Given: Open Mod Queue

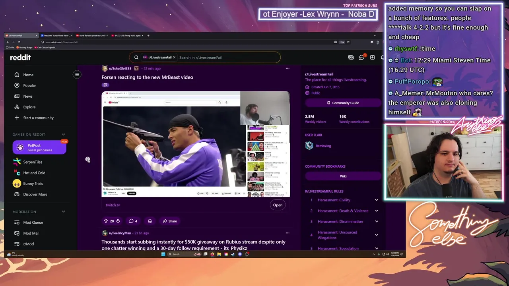Looking at the screenshot, I should click(x=29, y=222).
